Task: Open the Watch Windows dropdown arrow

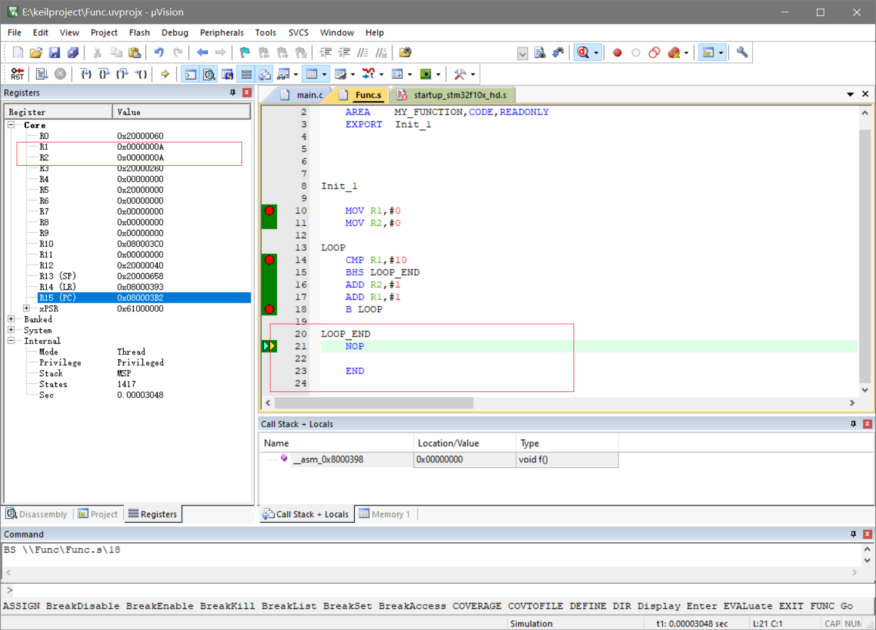Action: pyautogui.click(x=296, y=75)
